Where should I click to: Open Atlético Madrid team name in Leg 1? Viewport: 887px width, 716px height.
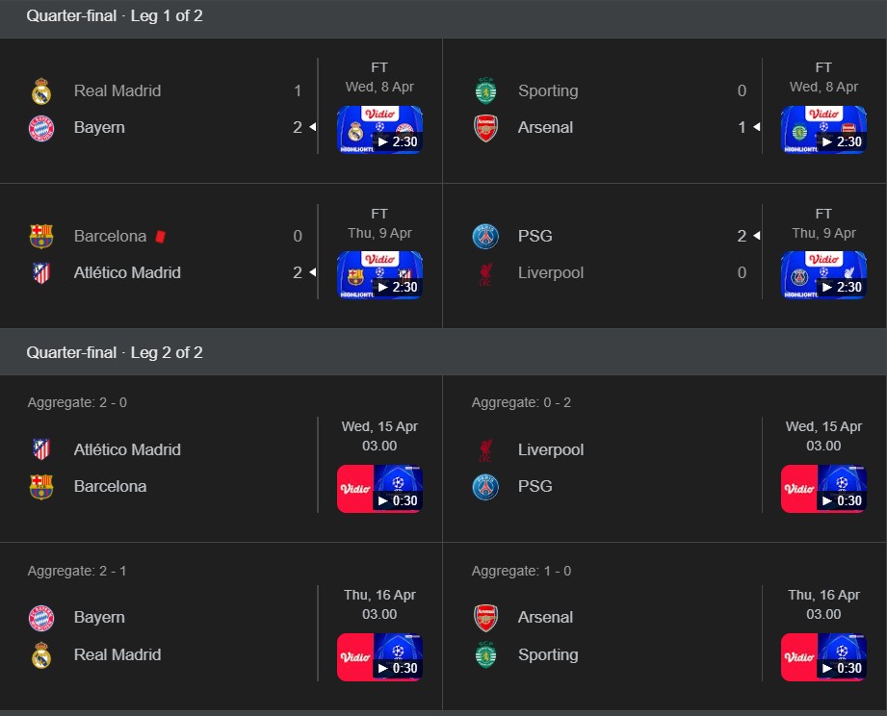[x=127, y=273]
